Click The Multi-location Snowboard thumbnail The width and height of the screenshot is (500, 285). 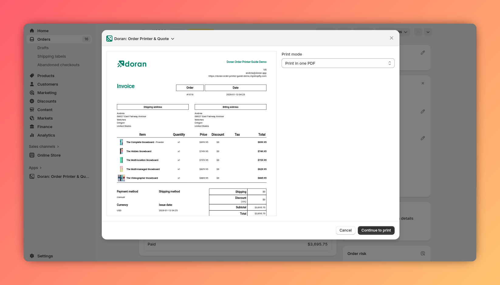[x=121, y=160]
